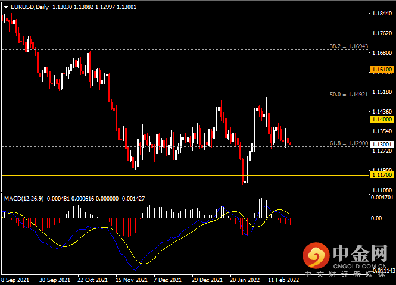Image resolution: width=396 pixels, height=285 pixels.
Task: Click the 50.0 = 1.14921 Fibonacci label
Action: [x=349, y=95]
